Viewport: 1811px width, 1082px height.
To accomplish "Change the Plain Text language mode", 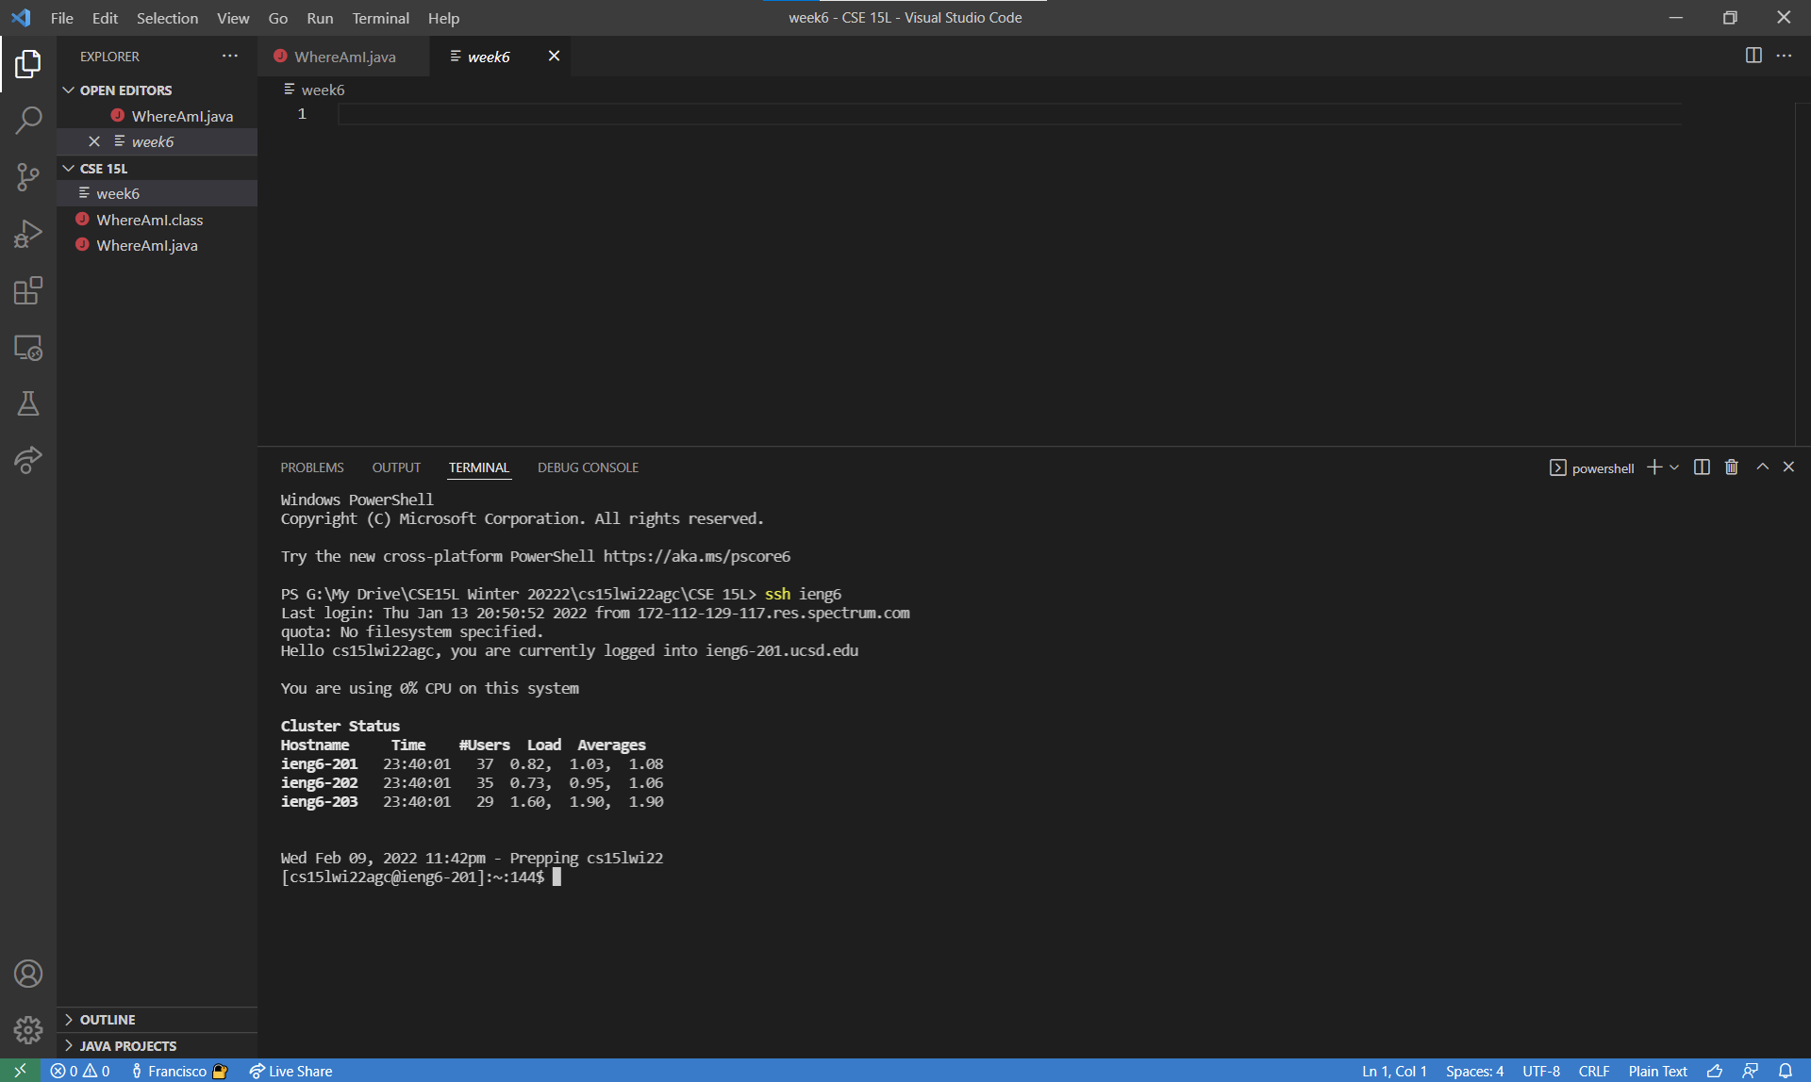I will (x=1657, y=1071).
